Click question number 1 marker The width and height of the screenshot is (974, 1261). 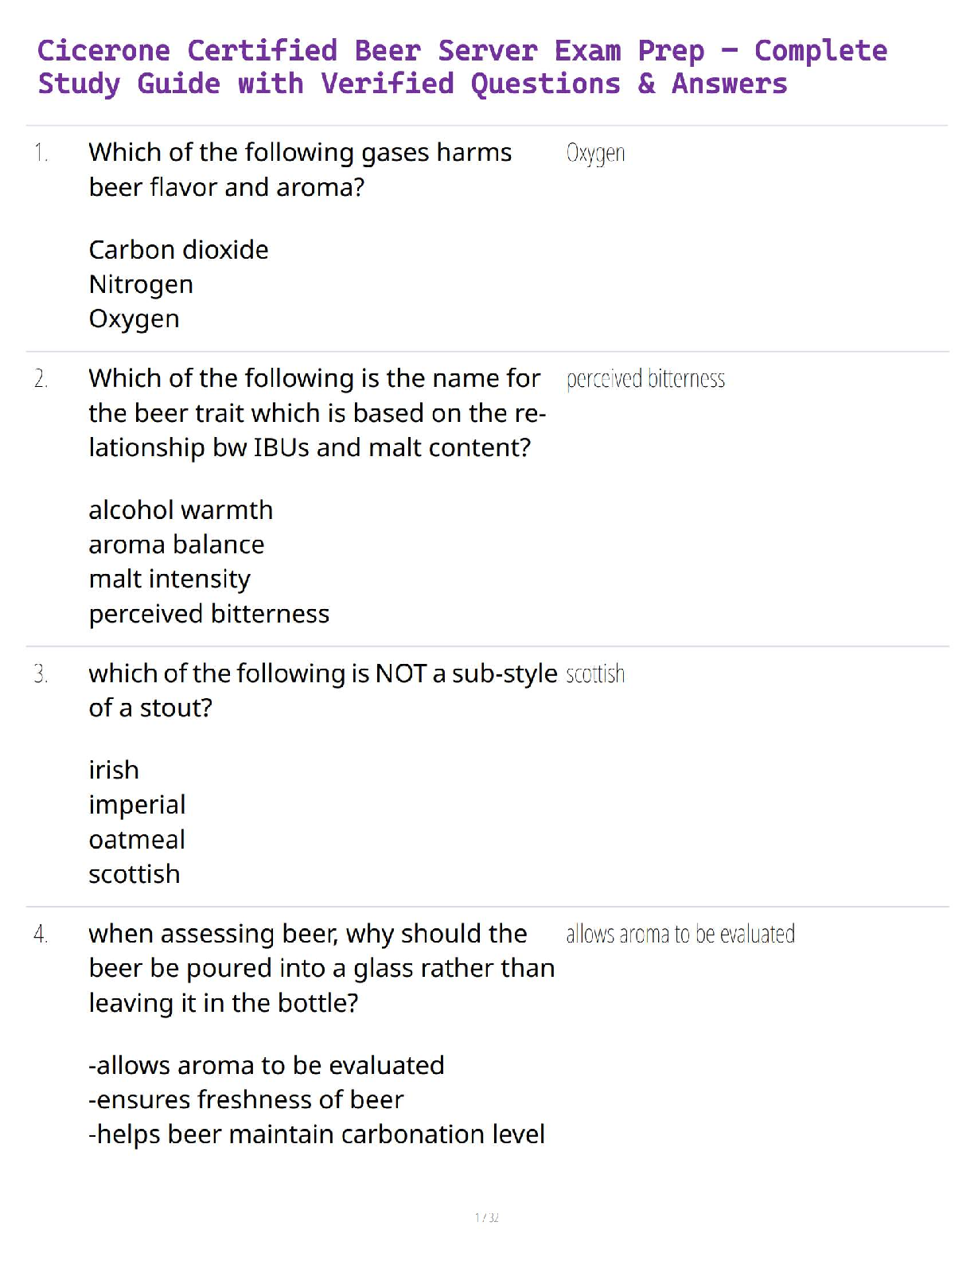(x=41, y=153)
